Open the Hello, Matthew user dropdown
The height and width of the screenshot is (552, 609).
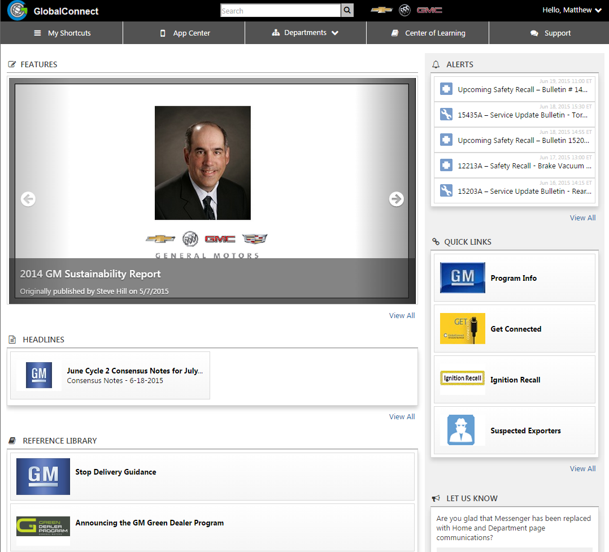572,10
